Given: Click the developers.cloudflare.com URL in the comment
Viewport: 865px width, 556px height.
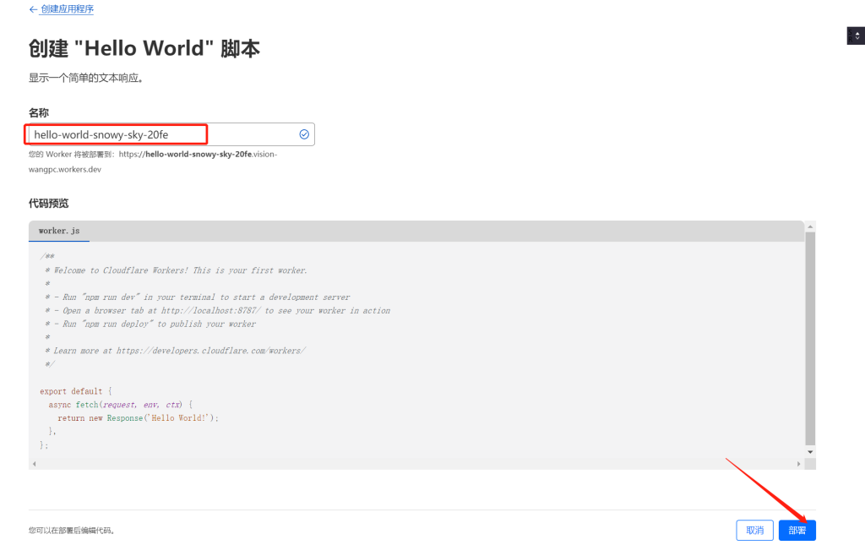Looking at the screenshot, I should click(x=210, y=351).
